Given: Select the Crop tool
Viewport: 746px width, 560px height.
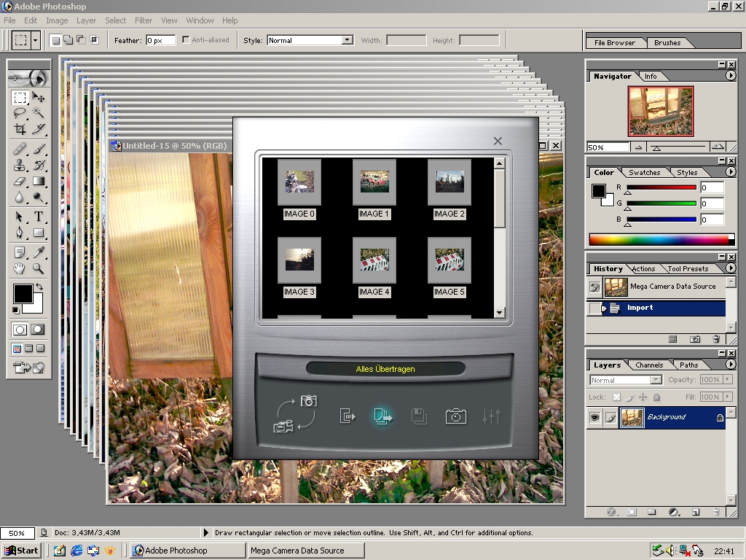Looking at the screenshot, I should pos(20,129).
